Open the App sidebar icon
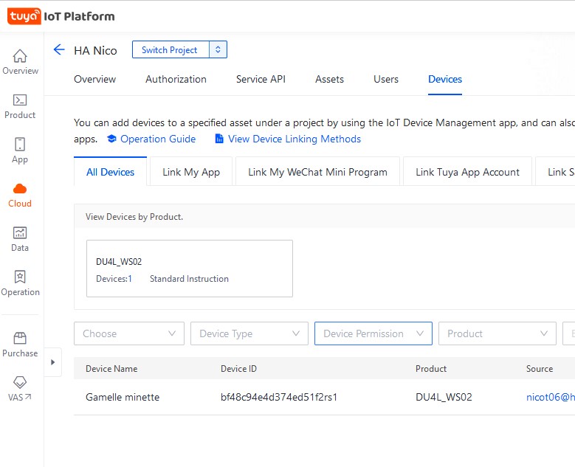 pos(20,144)
